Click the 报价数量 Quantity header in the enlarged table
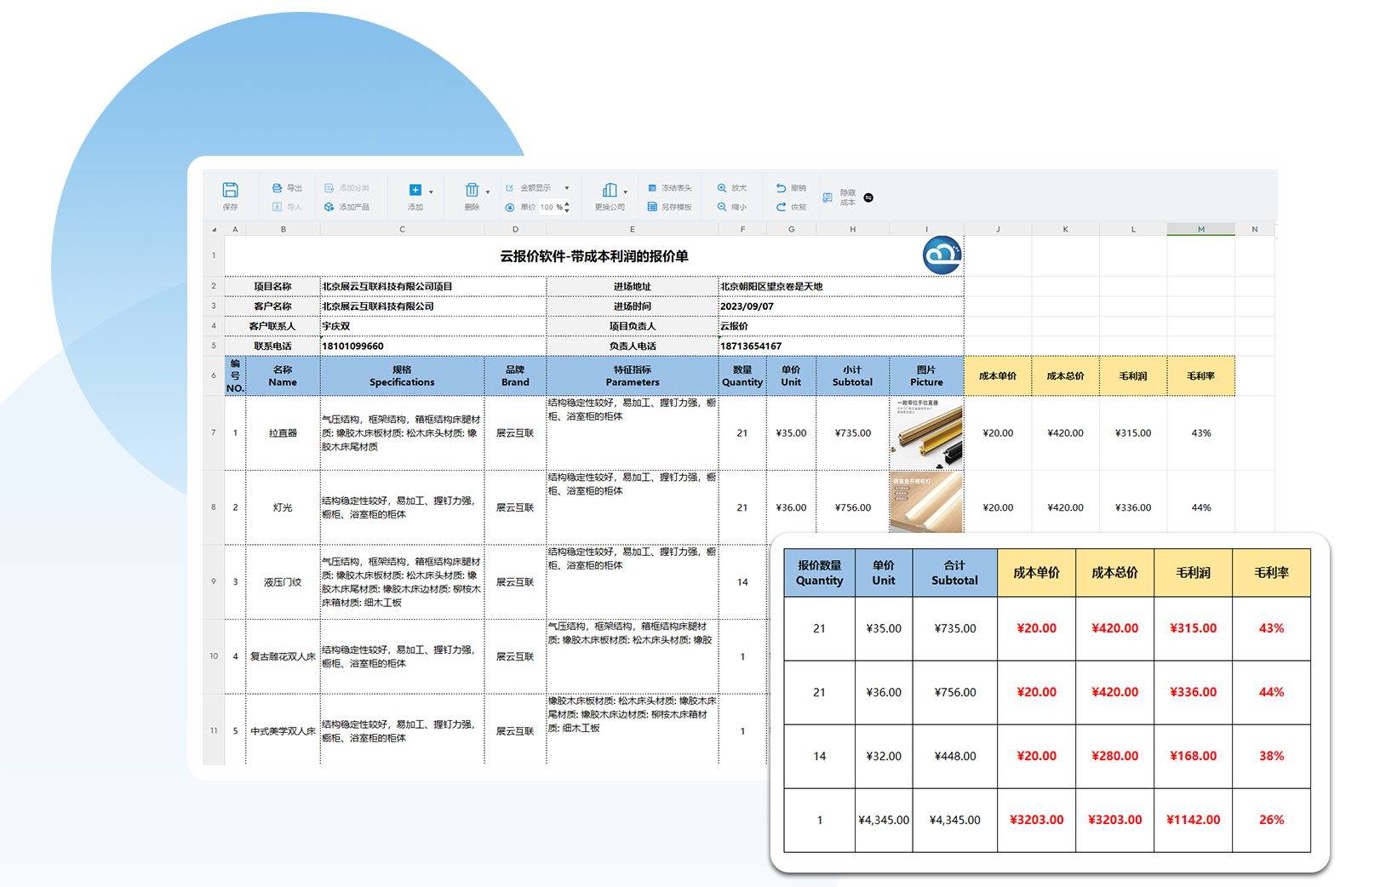The image size is (1386, 887). coord(819,573)
